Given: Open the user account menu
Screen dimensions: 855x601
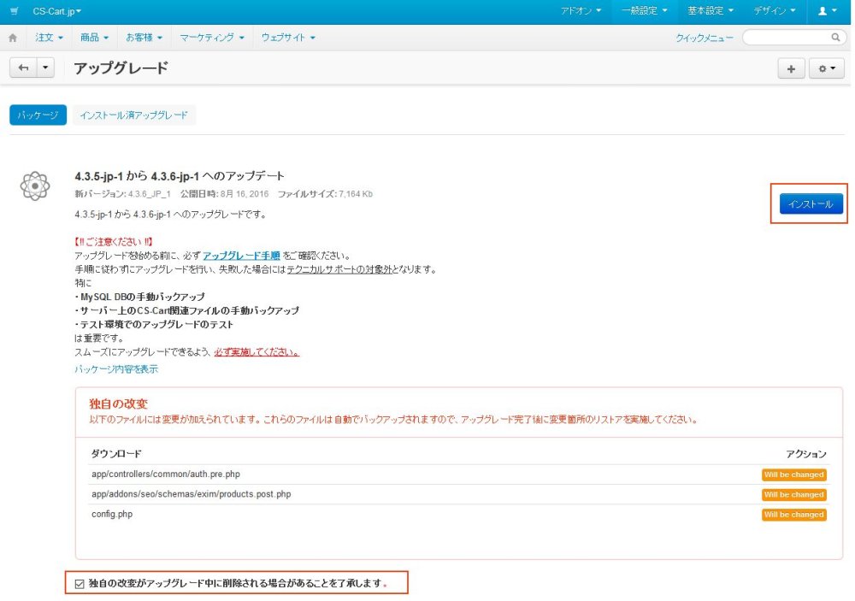Looking at the screenshot, I should click(x=827, y=11).
